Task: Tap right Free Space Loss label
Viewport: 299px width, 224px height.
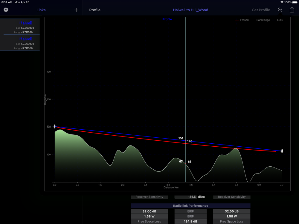Action: tap(232, 222)
